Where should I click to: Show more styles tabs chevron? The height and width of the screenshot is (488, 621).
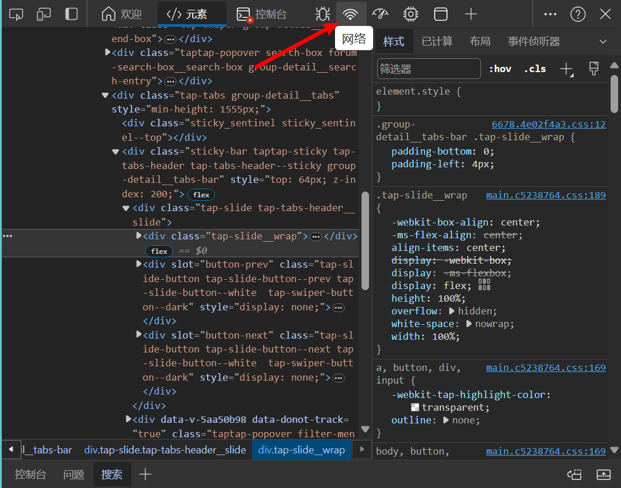point(603,41)
